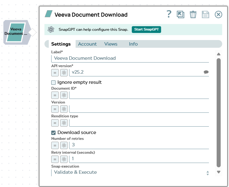Edit the Label input field

[130, 58]
